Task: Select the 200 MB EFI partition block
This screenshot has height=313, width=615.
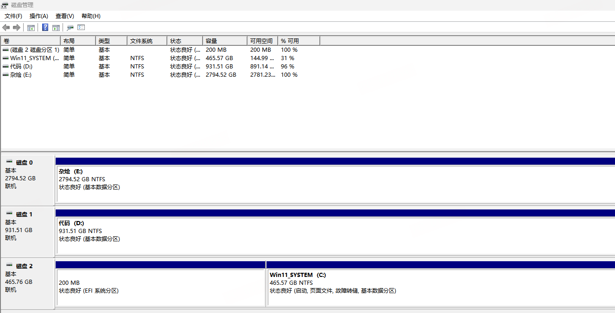Action: coord(160,287)
